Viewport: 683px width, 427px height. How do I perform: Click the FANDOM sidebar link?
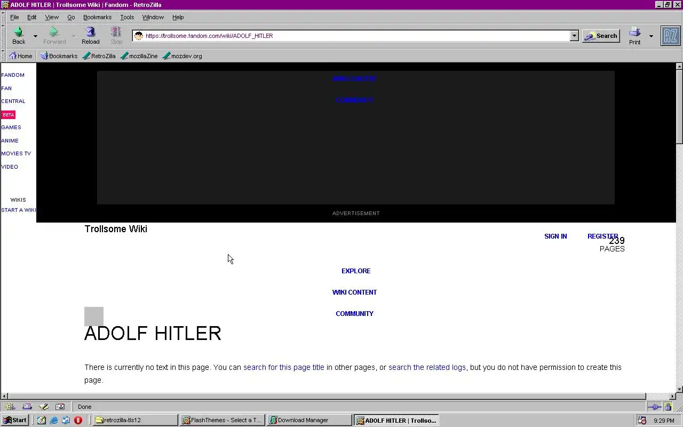tap(13, 75)
